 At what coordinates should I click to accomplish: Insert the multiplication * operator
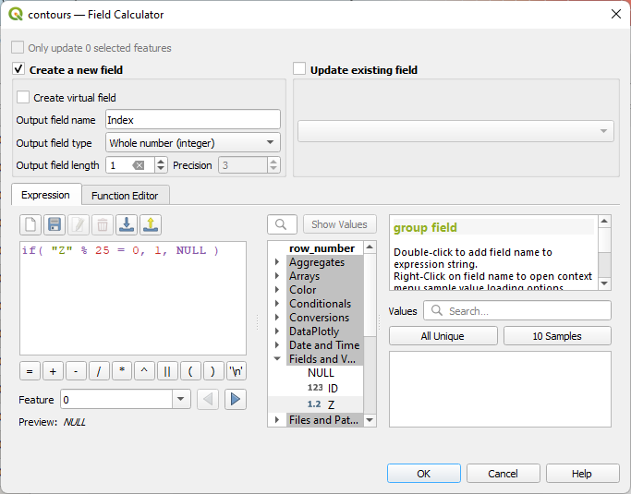click(122, 371)
